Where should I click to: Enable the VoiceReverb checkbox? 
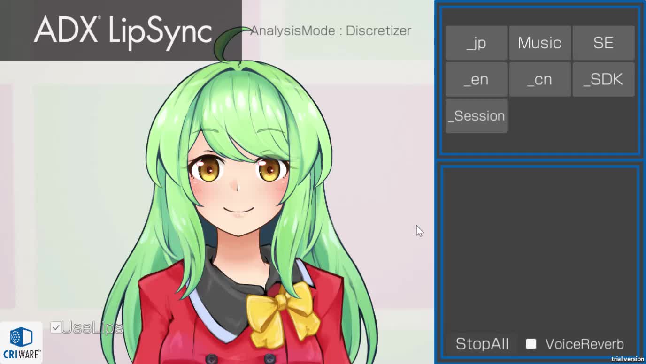point(531,344)
